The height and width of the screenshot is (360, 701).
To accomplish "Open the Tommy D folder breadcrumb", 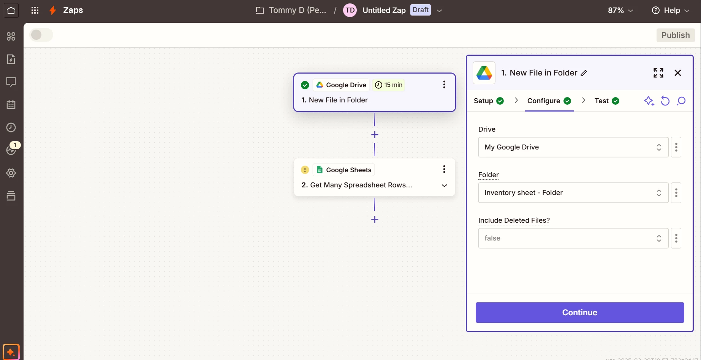I will 291,10.
